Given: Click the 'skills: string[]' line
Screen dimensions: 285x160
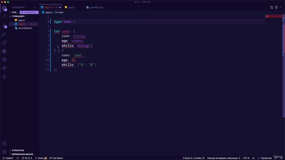Looking at the screenshot, I should (77, 46).
